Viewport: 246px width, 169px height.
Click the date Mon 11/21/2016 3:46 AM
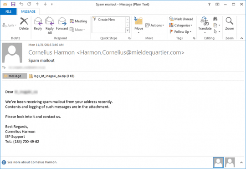46,45
